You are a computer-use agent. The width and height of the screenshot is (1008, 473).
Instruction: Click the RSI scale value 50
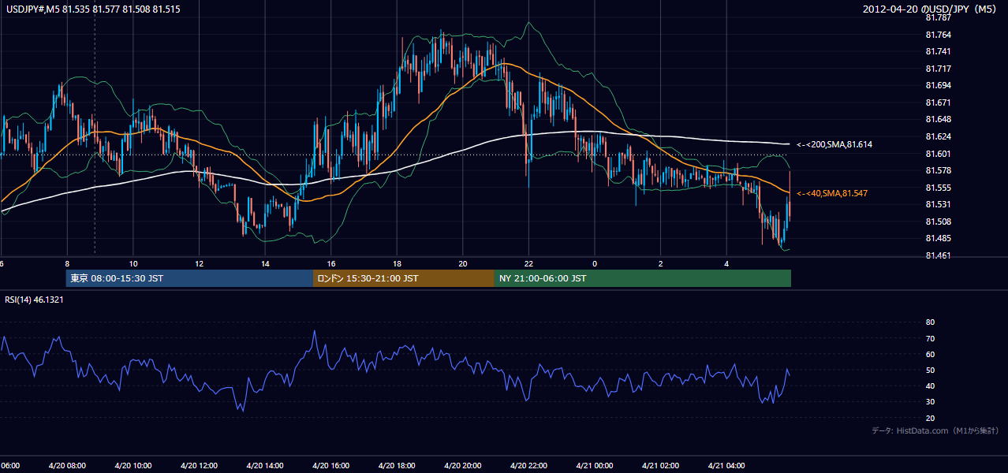pyautogui.click(x=930, y=370)
